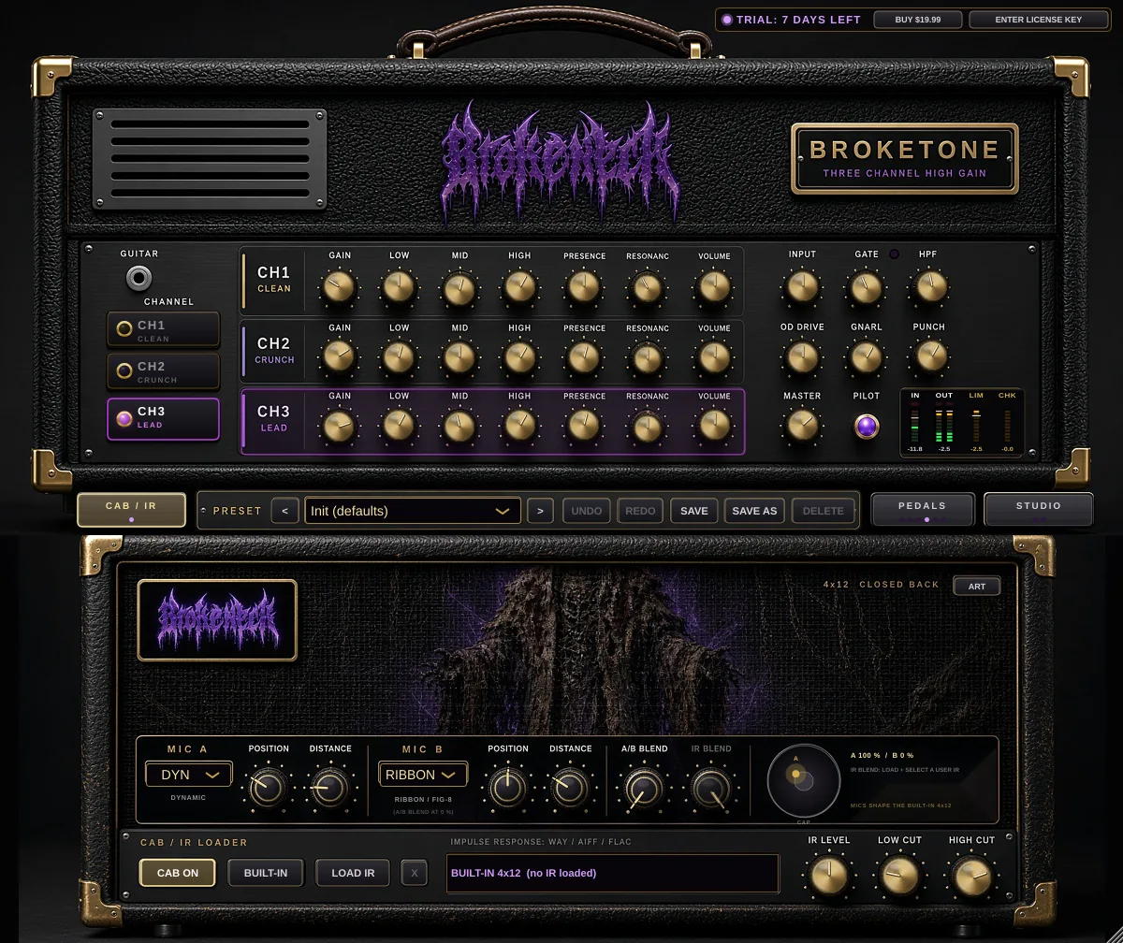Toggle the cabinet ART button
Screen dimensions: 1123x943
(976, 587)
